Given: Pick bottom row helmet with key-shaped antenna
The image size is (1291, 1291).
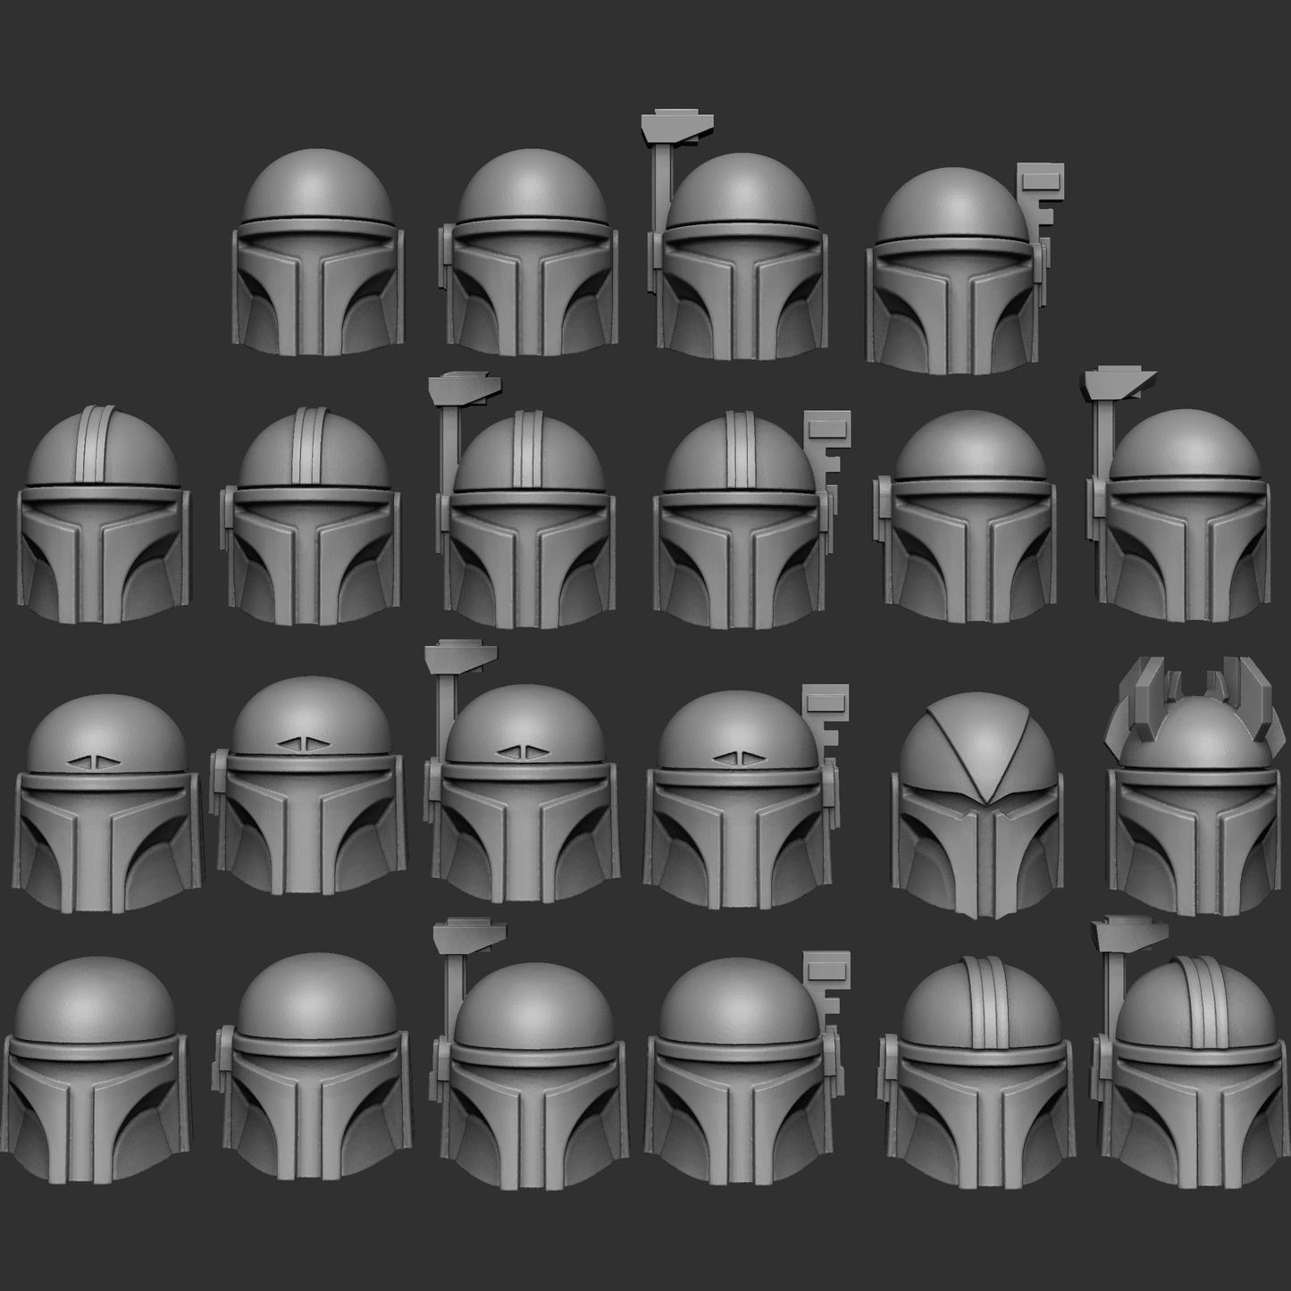Looking at the screenshot, I should pos(737,1072).
